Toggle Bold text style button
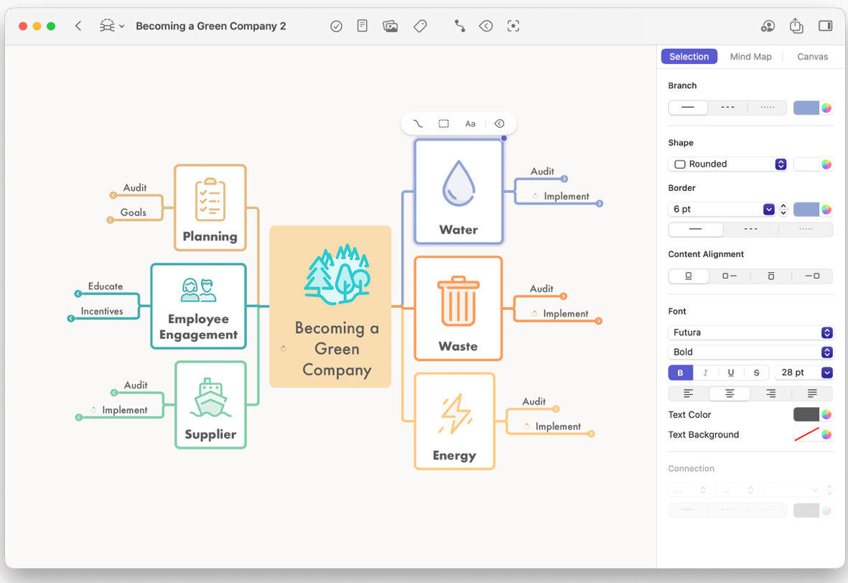Screen dimensions: 848x583 click(680, 373)
